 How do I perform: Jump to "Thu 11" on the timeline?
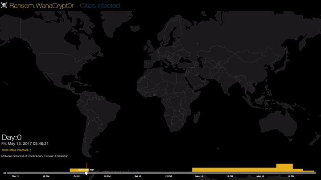point(15,176)
